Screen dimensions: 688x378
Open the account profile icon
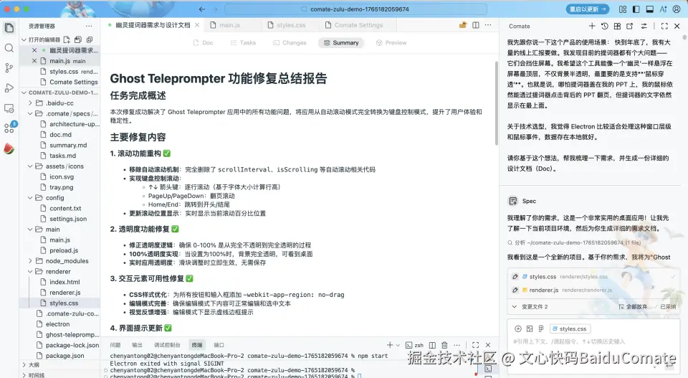point(677,9)
